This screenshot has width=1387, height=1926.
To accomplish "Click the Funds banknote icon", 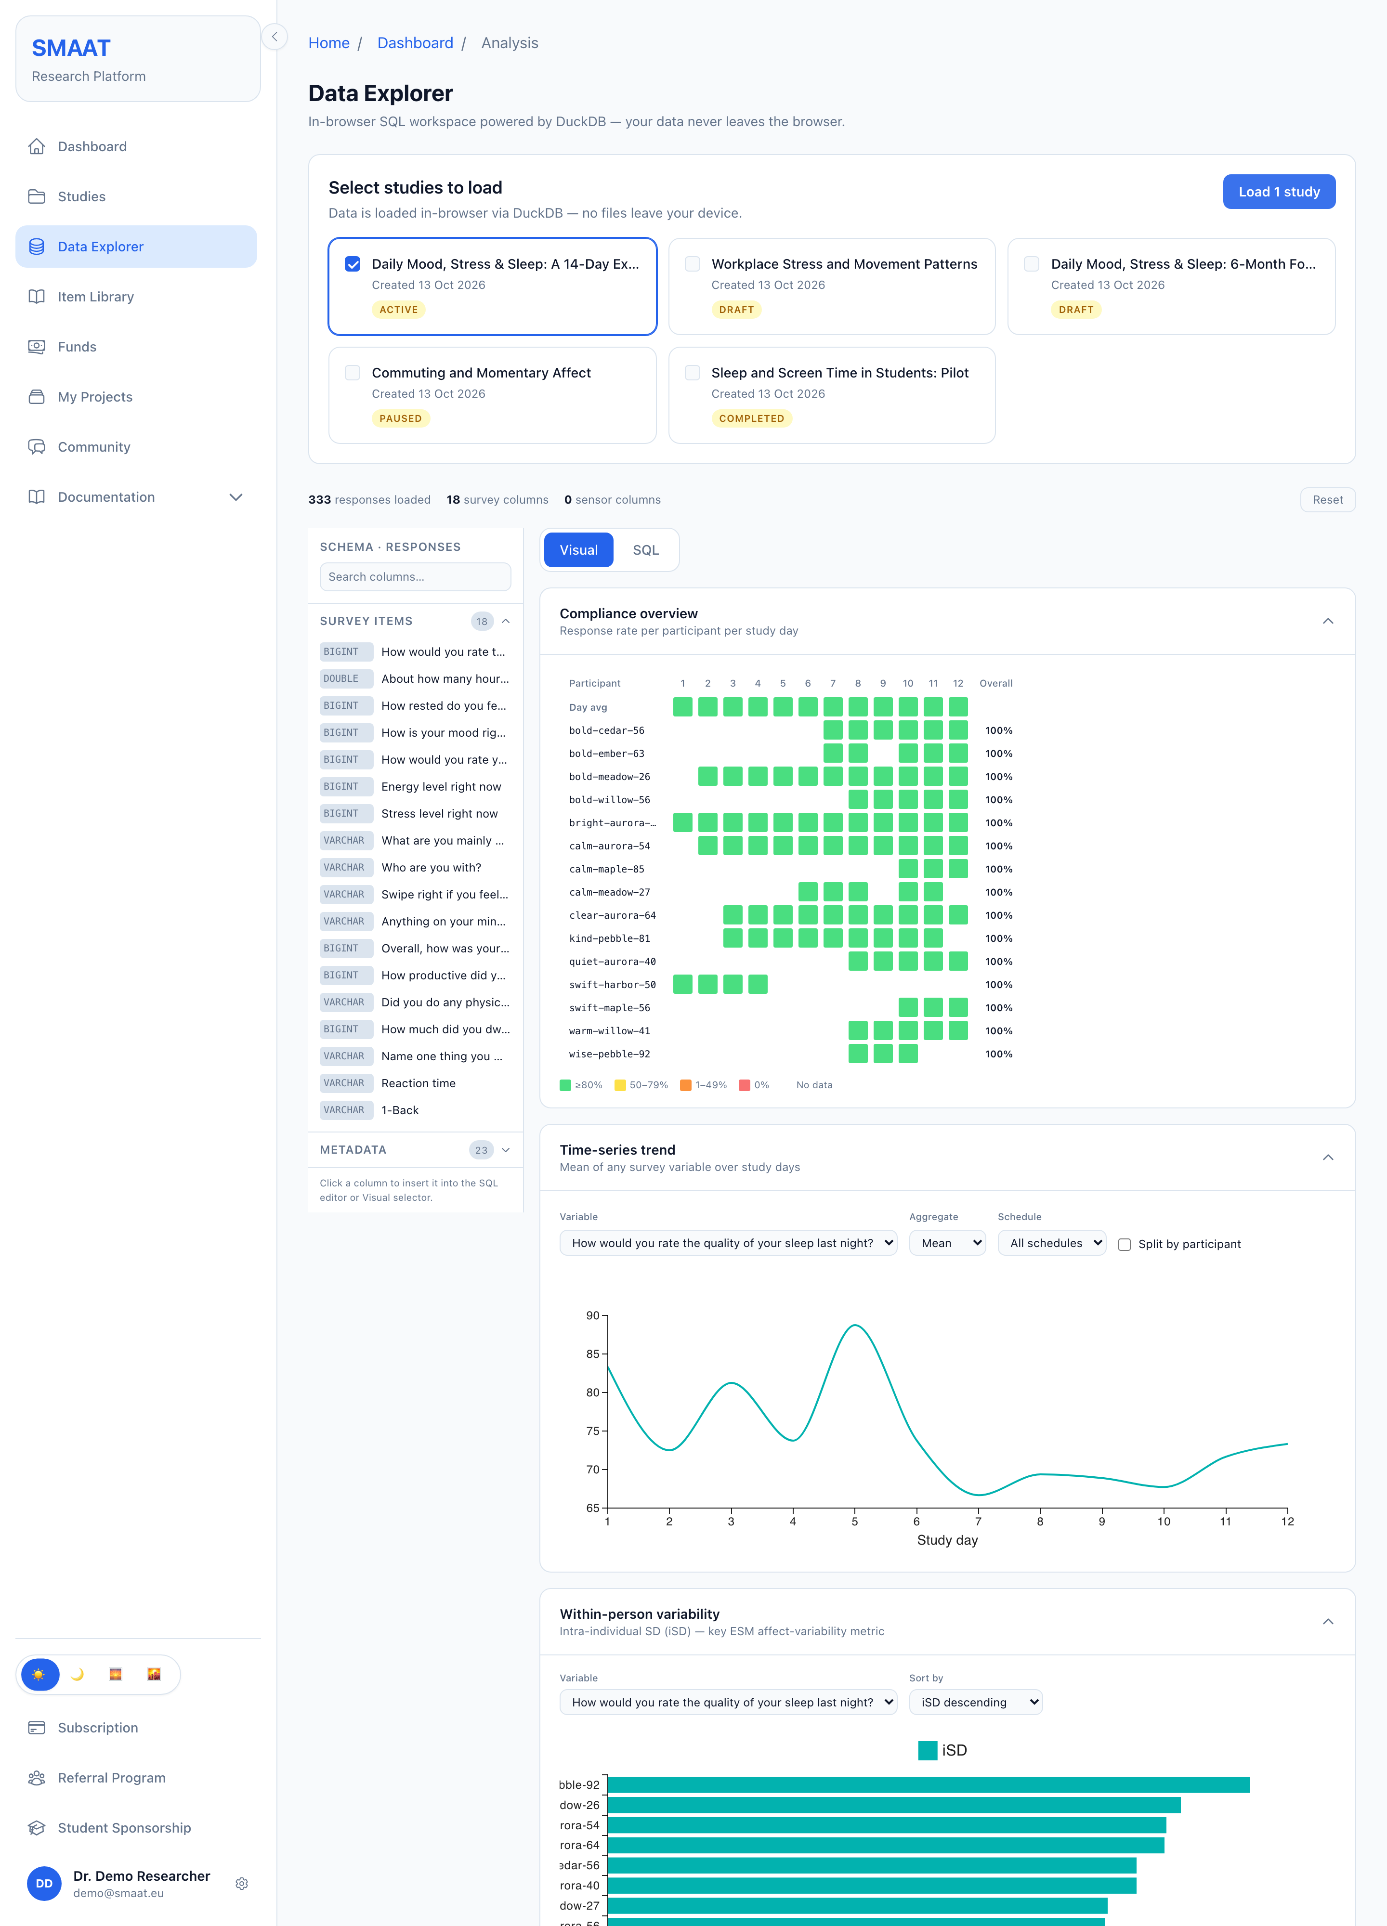I will point(37,347).
